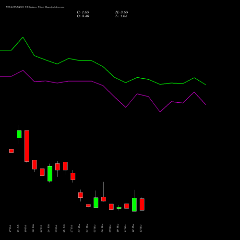Image resolution: width=240 pixels, height=240 pixels.
Task: Select the red candle for 25 Feb
Action: pyautogui.click(x=58, y=167)
